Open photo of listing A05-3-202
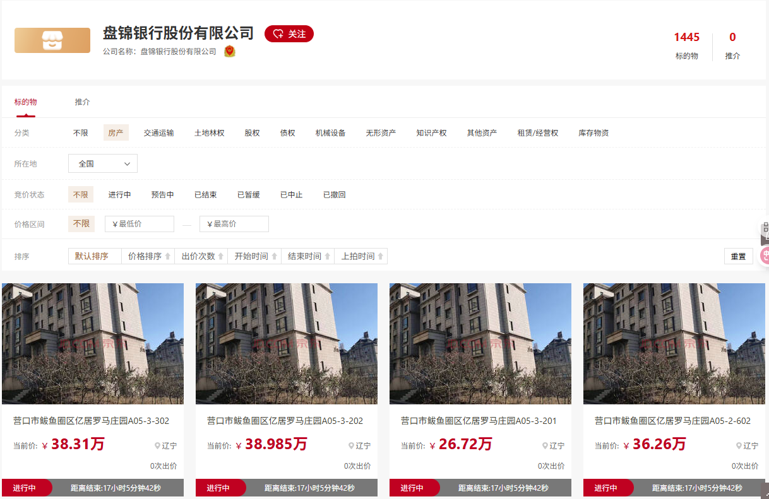The image size is (769, 499). click(287, 344)
